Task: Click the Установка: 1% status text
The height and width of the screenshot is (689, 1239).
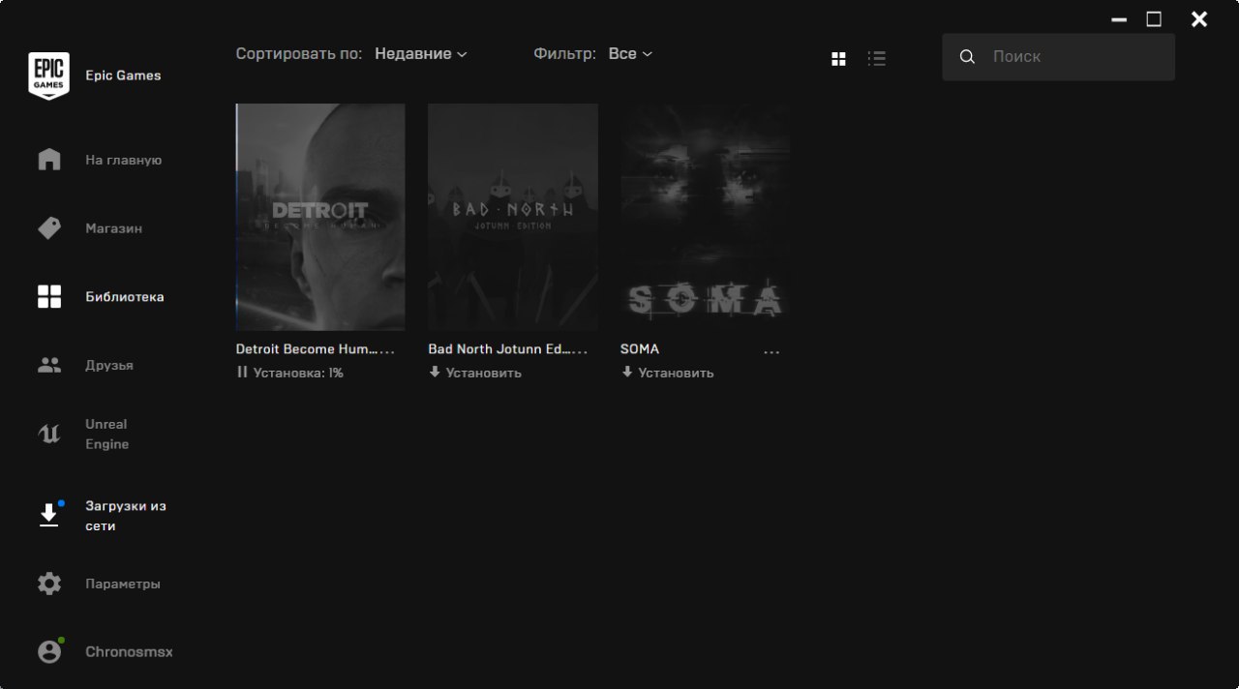Action: [x=298, y=373]
